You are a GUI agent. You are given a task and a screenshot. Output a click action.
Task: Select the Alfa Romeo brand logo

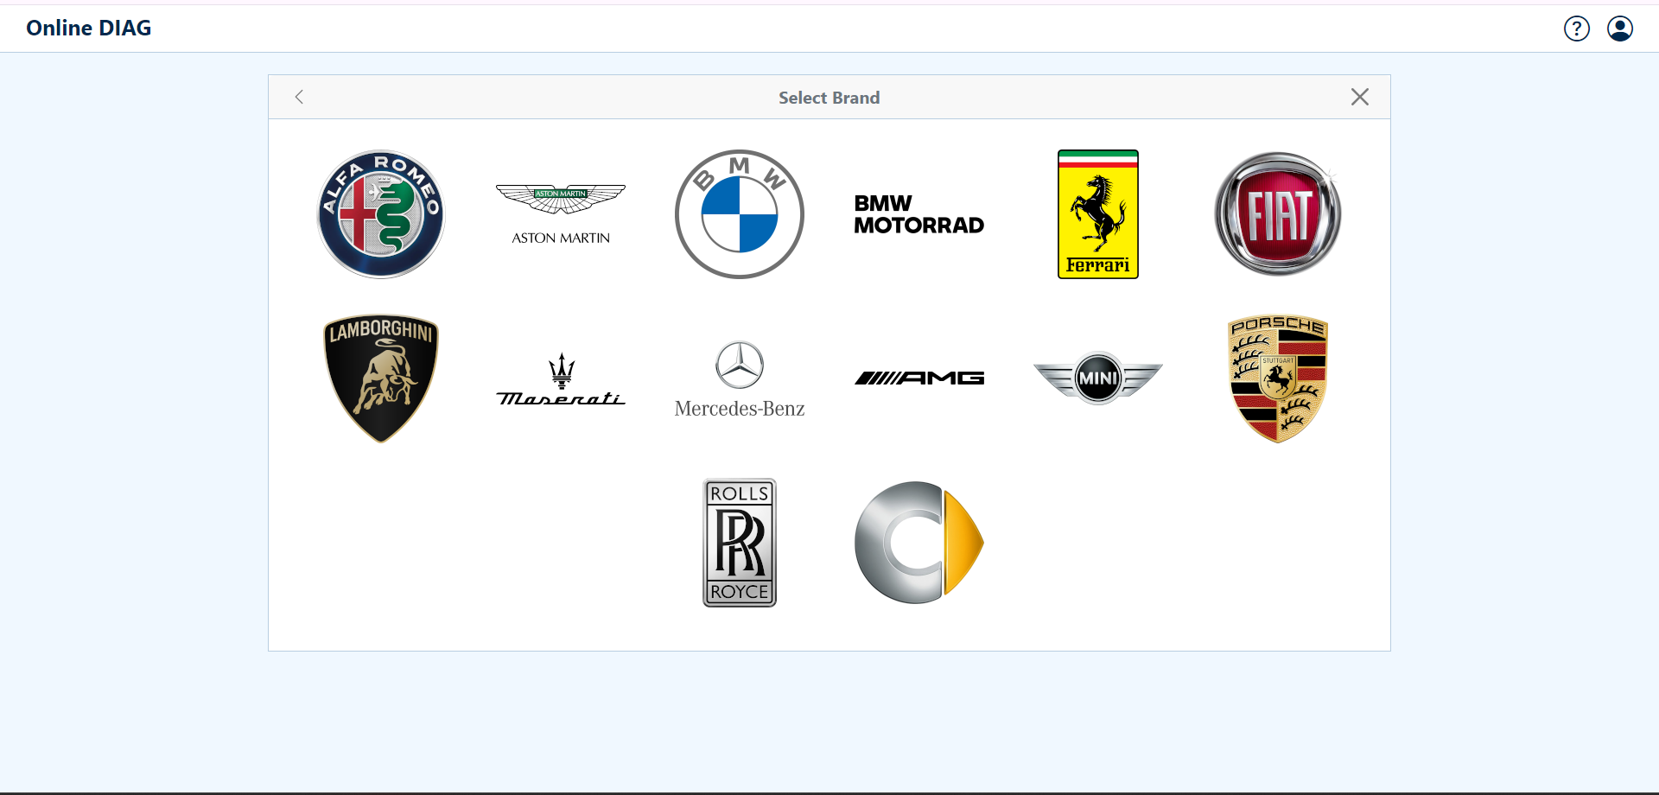(381, 214)
